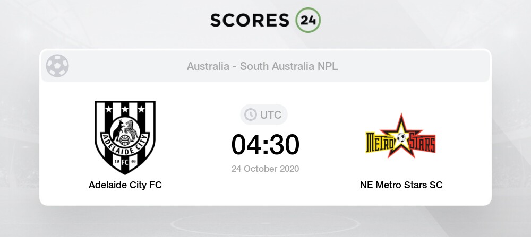Screen dimensions: 531x237
Task: Click the soccer ball inside Metro Stars logo
Action: tap(402, 138)
